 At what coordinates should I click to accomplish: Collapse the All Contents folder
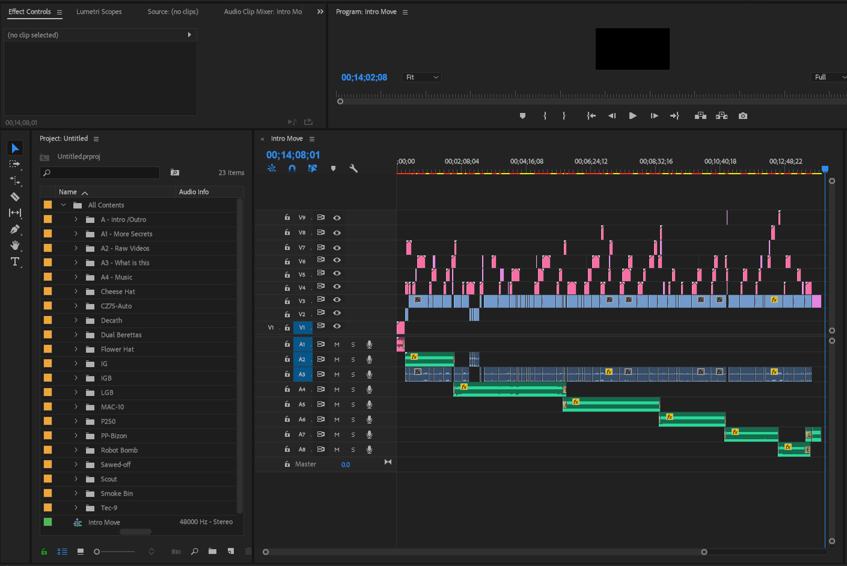pyautogui.click(x=63, y=205)
